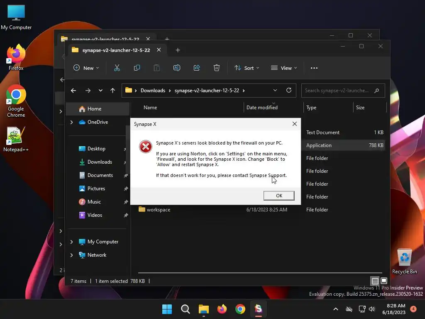Open Google Chrome desktop shortcut
The image size is (425, 319).
tap(16, 101)
